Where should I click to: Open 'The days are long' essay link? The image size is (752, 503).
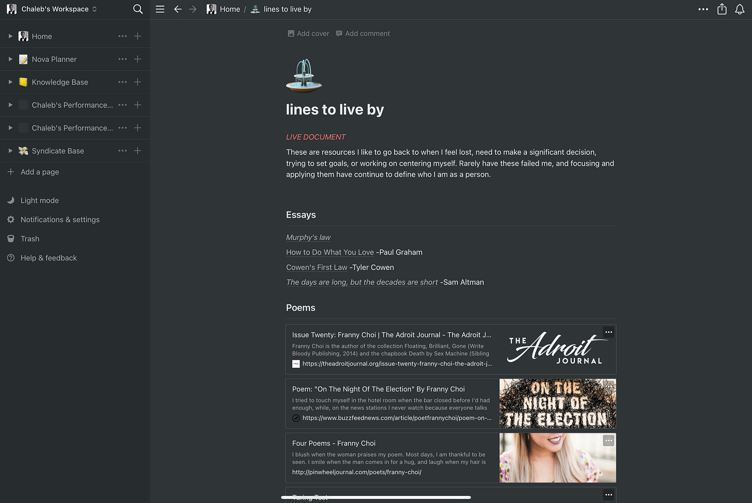point(362,282)
